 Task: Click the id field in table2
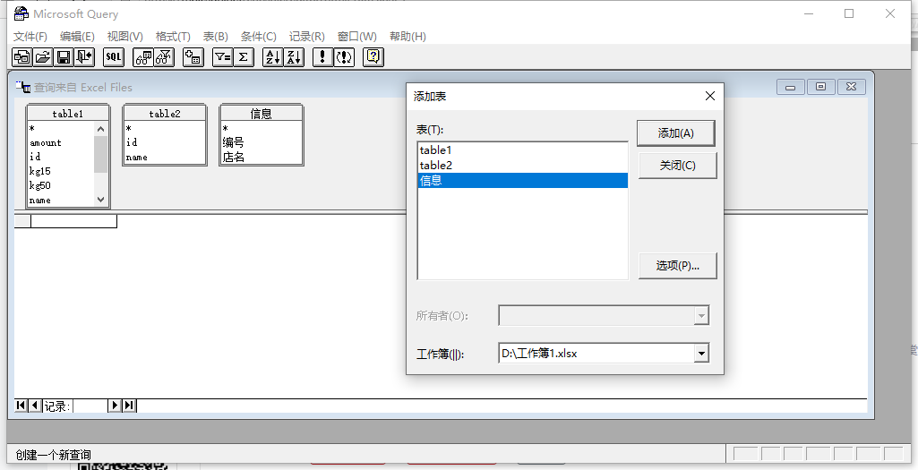[x=132, y=143]
